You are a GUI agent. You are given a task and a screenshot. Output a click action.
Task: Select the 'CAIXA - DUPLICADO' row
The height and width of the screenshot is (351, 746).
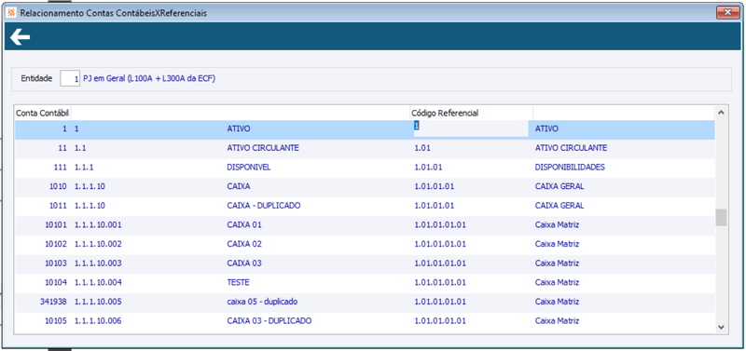pyautogui.click(x=365, y=206)
